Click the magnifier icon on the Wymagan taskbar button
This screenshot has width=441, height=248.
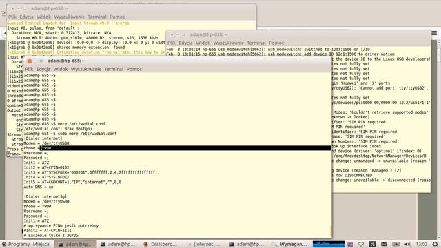tap(274, 245)
